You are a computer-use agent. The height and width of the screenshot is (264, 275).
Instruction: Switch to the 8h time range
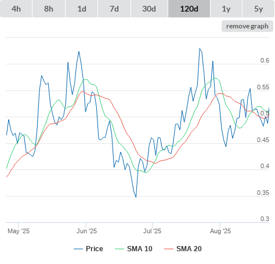[x=49, y=9]
